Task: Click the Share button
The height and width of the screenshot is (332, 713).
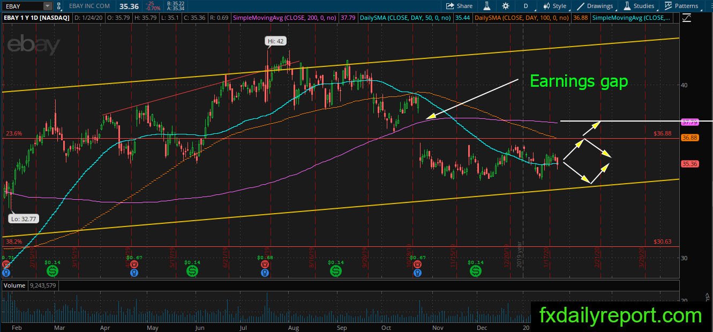Action: coord(460,6)
